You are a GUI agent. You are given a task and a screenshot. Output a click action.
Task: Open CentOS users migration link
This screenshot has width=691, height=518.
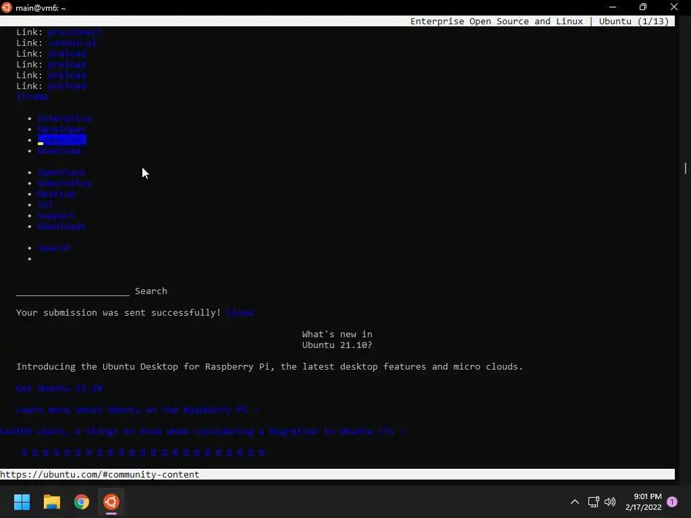(201, 431)
